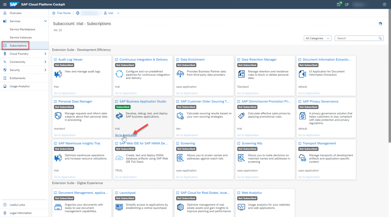Open Usage Analytics in the sidebar
Screen dimensions: 391x217
coord(24,86)
